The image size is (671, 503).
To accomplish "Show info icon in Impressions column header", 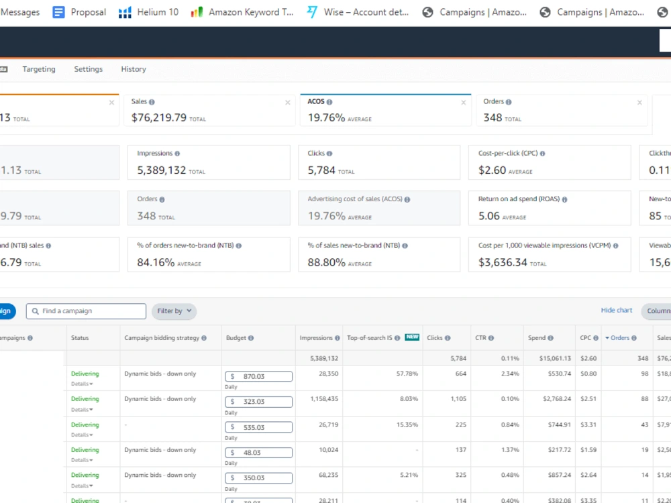I will (x=338, y=338).
